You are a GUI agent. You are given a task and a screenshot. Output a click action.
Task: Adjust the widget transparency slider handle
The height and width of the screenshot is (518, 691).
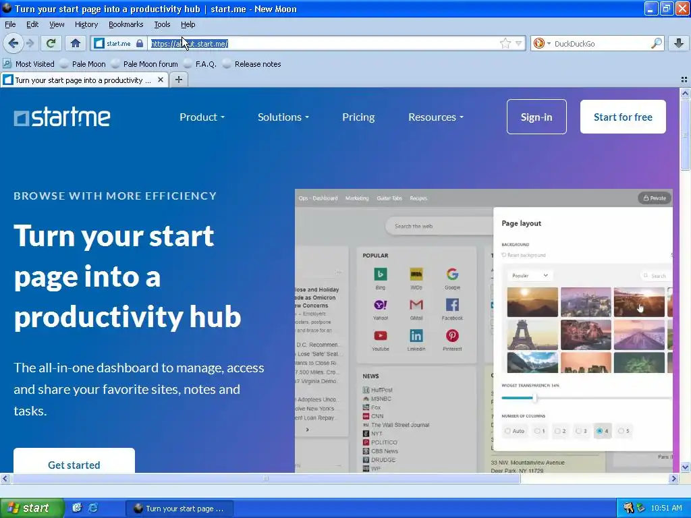pos(534,398)
